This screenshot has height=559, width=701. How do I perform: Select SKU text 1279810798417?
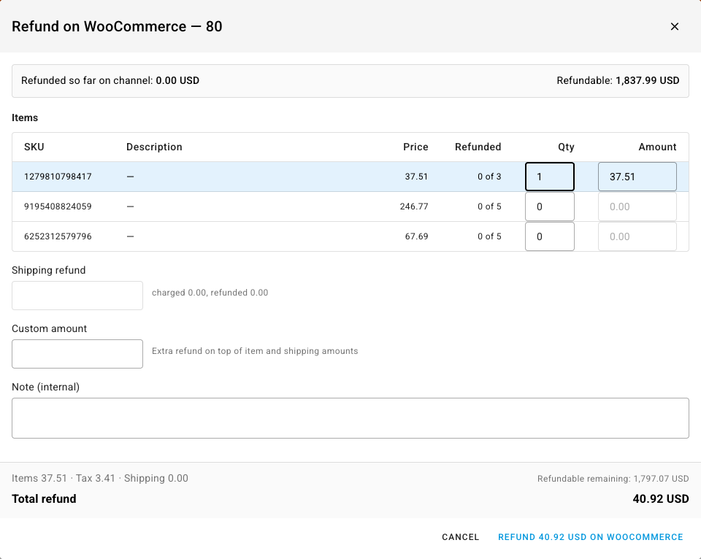tap(58, 177)
